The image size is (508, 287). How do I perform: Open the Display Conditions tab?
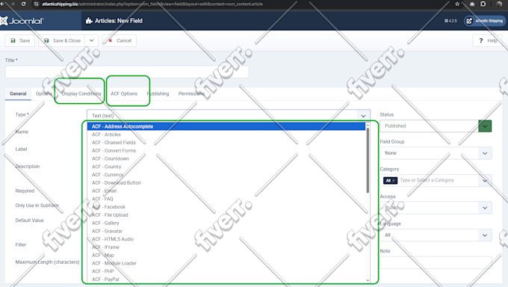click(x=81, y=93)
